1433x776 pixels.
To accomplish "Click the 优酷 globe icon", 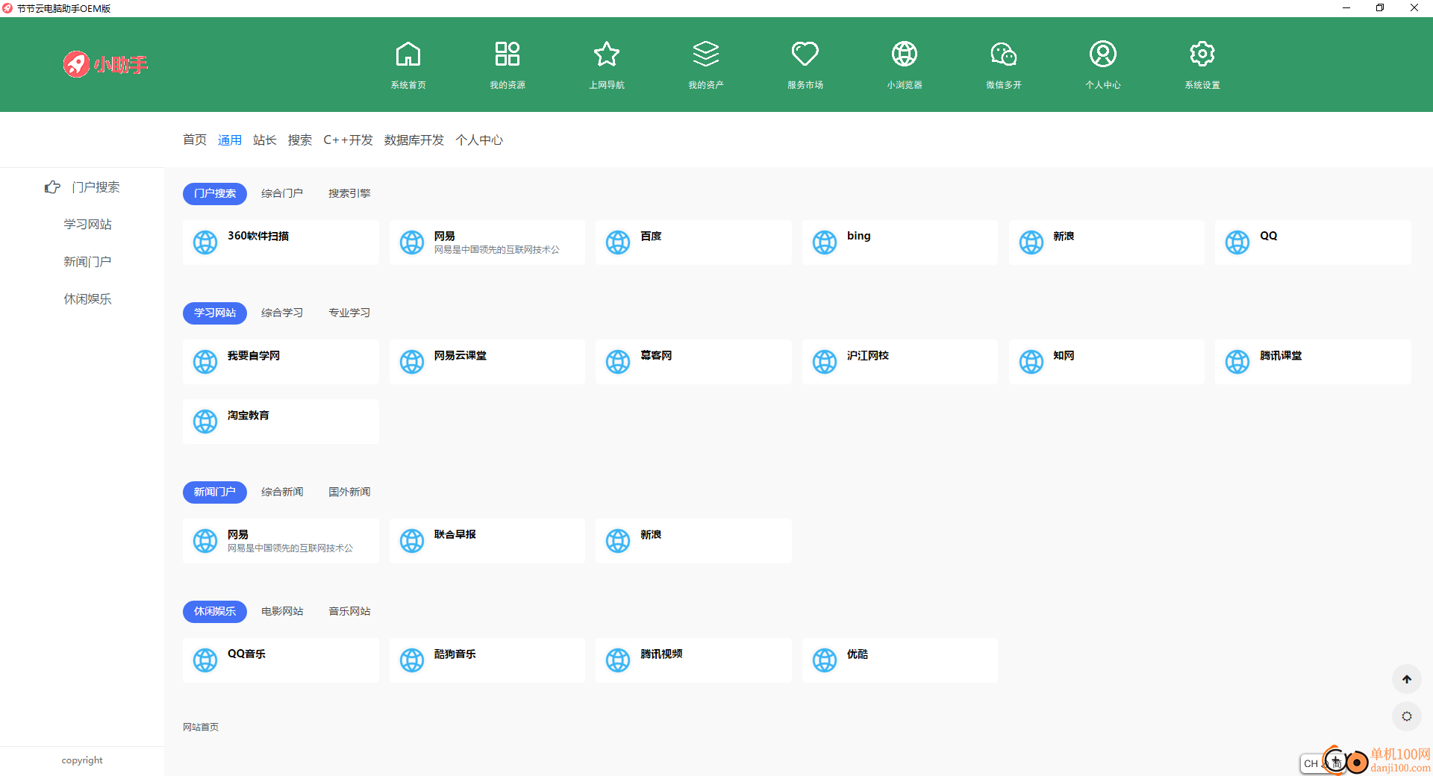I will tap(825, 660).
